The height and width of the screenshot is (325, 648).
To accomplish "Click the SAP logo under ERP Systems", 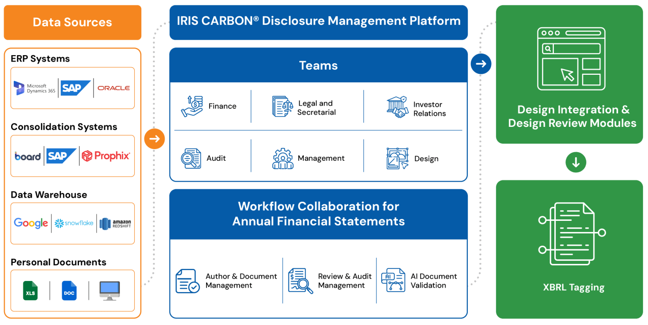I will 76,88.
